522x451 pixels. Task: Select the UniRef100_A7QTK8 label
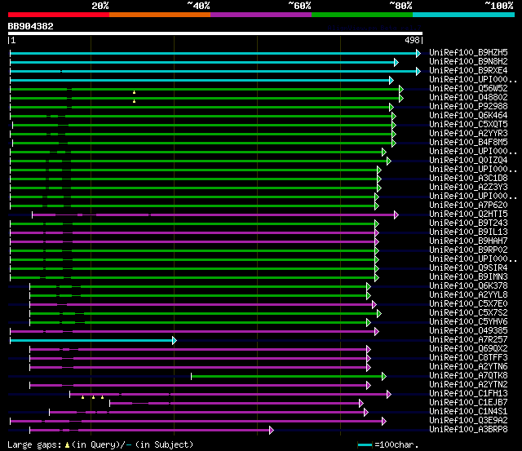click(468, 376)
